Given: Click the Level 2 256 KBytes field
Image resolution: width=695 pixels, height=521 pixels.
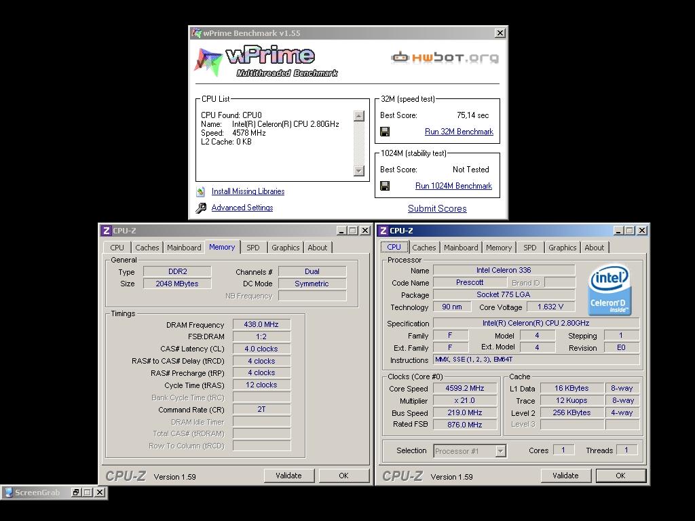Looking at the screenshot, I should pyautogui.click(x=571, y=412).
